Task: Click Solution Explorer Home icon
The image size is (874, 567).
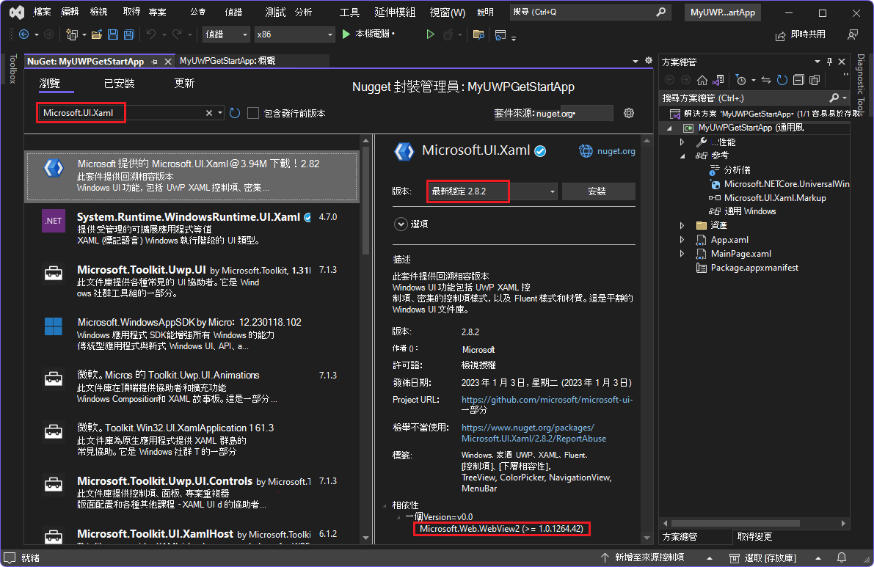Action: [x=702, y=80]
